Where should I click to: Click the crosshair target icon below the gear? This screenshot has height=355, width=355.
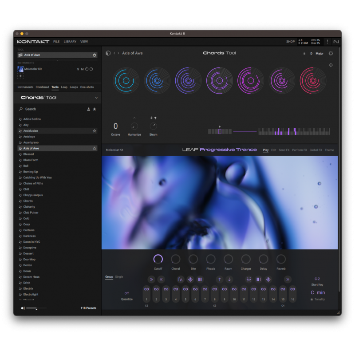point(331,65)
